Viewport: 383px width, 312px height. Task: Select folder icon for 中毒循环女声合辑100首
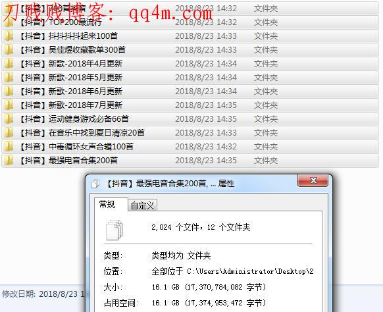[x=9, y=147]
